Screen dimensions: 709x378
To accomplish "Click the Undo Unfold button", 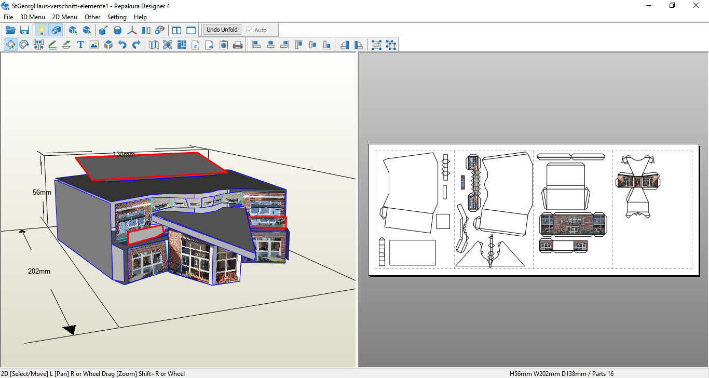I will tap(222, 30).
